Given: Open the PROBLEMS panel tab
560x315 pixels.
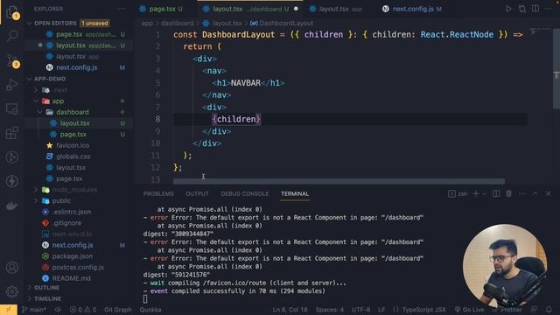Looking at the screenshot, I should [x=158, y=193].
